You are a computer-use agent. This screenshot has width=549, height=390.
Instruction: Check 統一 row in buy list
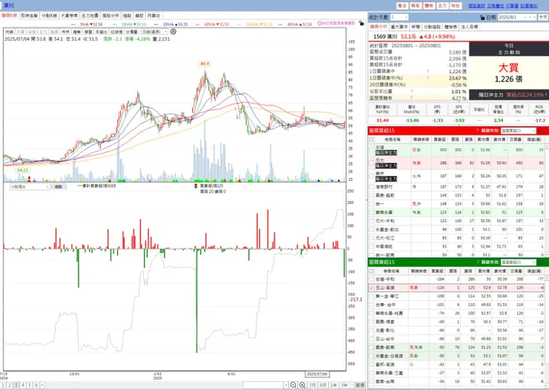click(372, 204)
